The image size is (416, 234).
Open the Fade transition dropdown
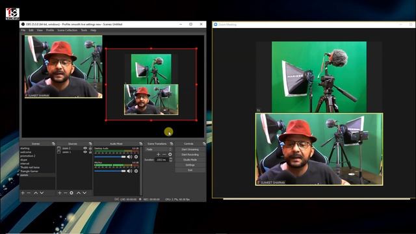click(x=158, y=149)
